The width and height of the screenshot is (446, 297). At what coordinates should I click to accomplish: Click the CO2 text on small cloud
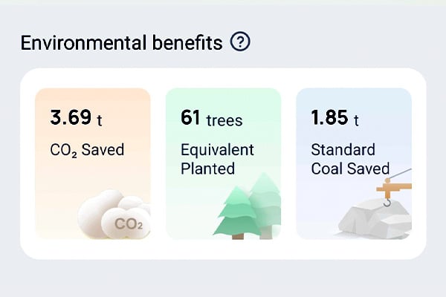(x=129, y=224)
